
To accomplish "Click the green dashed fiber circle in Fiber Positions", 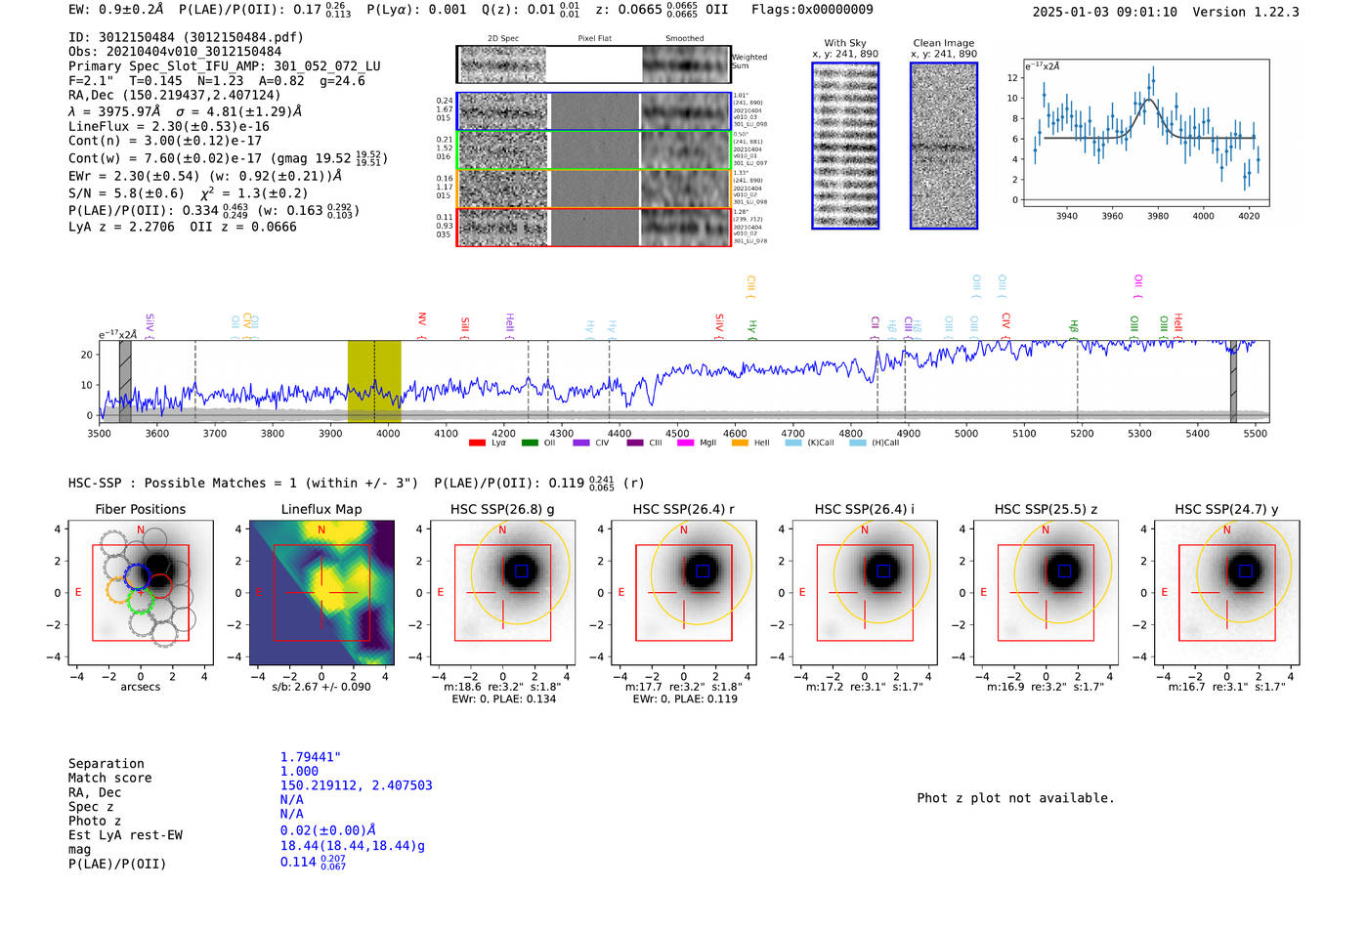I will pyautogui.click(x=142, y=600).
